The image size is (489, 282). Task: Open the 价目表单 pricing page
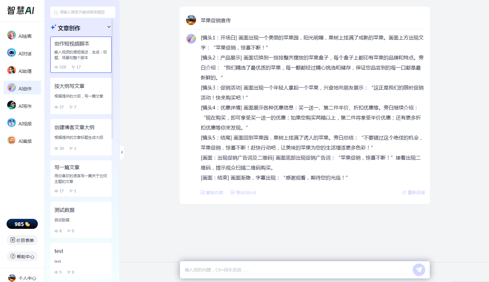22,240
